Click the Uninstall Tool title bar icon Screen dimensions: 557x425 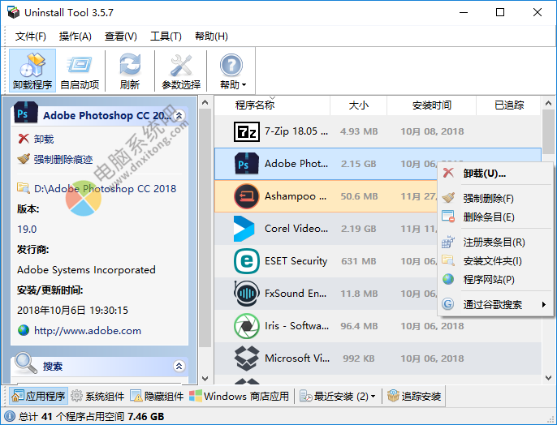14,12
